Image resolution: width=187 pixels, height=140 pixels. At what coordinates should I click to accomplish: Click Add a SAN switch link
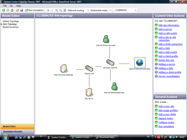click(168, 52)
